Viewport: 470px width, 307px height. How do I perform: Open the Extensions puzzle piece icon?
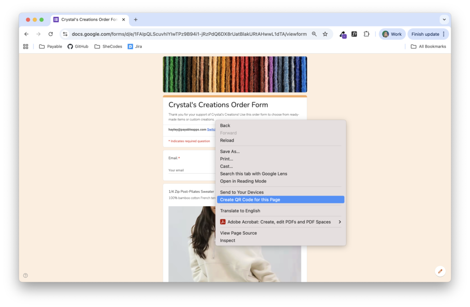(366, 34)
